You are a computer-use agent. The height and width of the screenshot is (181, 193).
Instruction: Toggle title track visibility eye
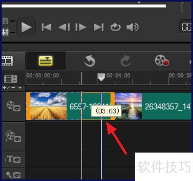pos(17,160)
